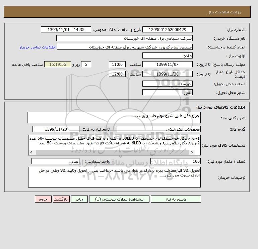Click item line 2 چراغ دکل برقی 6LED
This screenshot has height=249, width=258.
coord(119,143)
